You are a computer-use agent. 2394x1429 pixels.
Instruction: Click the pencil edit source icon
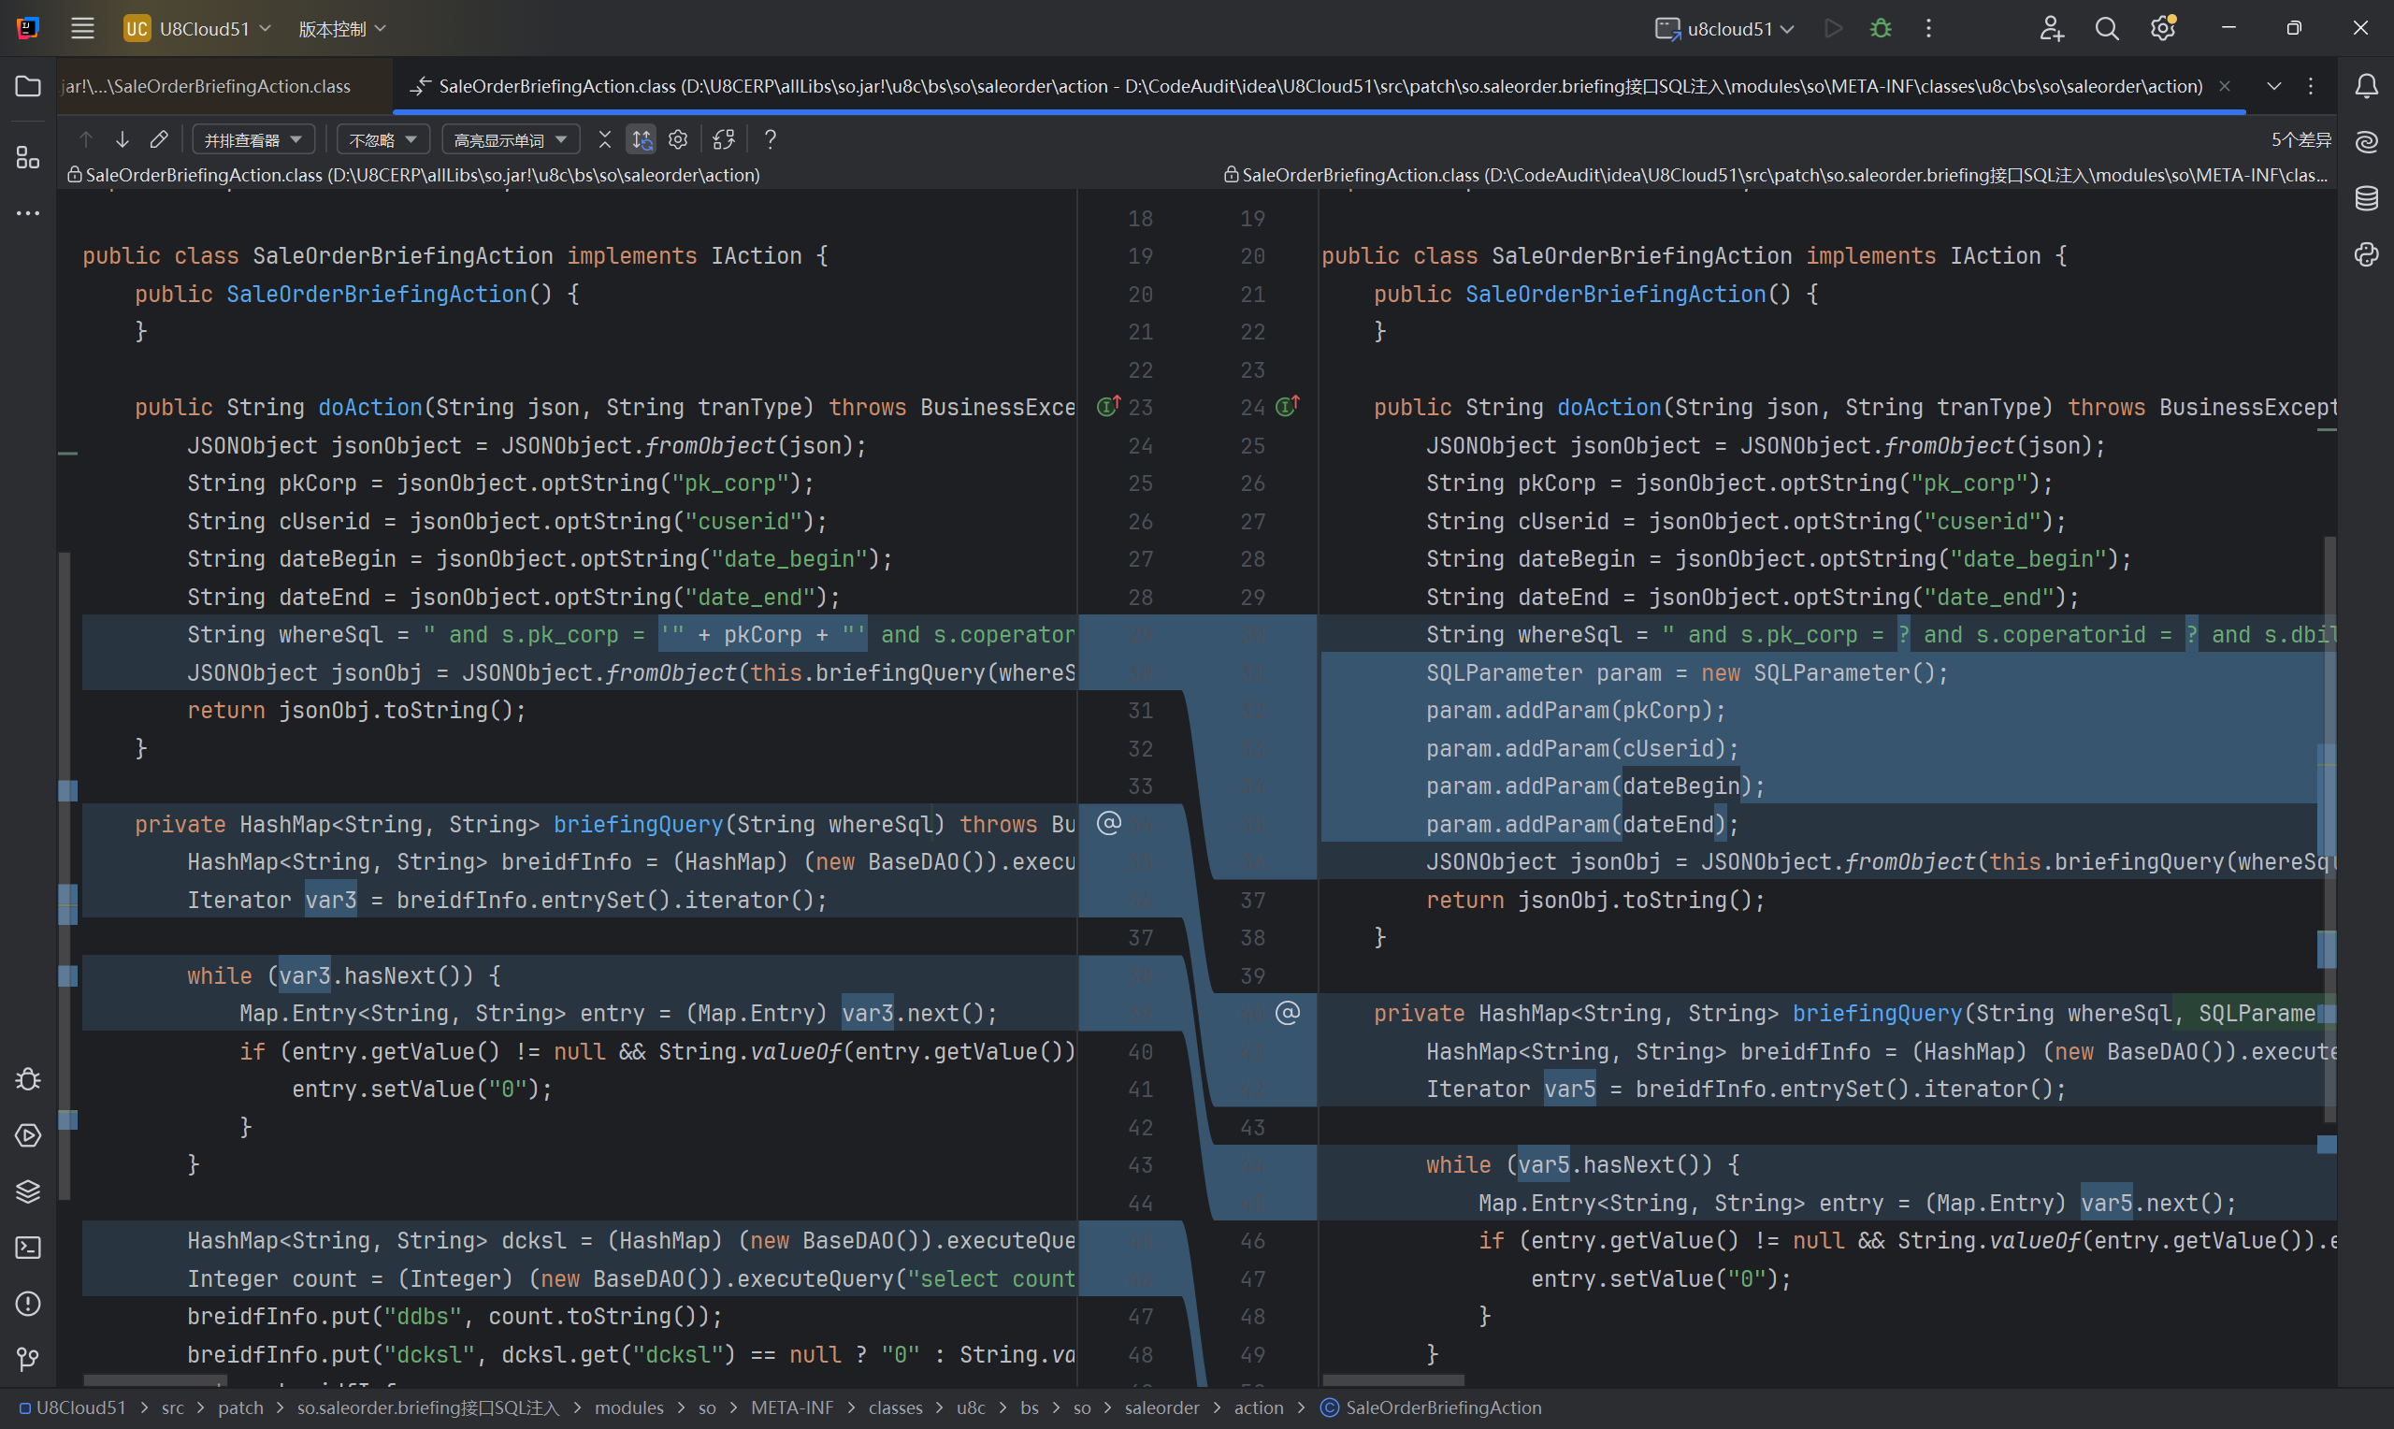click(x=159, y=139)
